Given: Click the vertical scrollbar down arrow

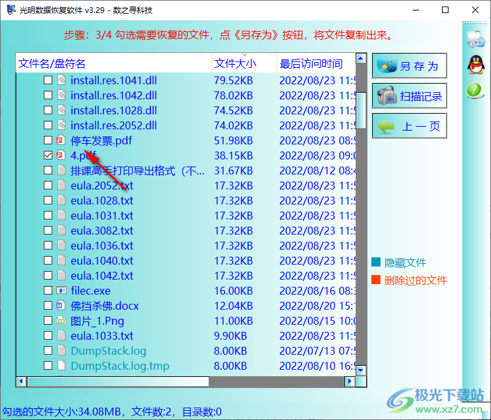Looking at the screenshot, I should tap(361, 370).
